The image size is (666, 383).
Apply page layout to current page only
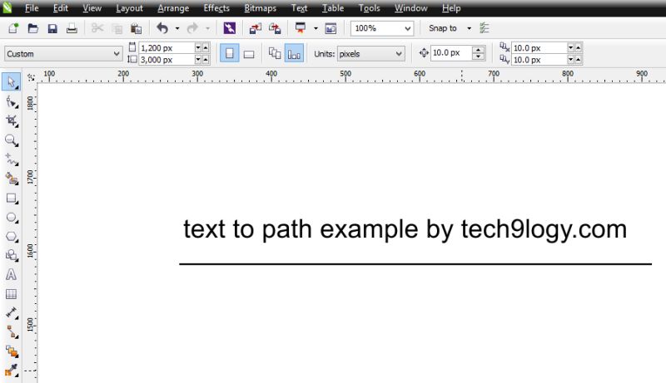294,54
